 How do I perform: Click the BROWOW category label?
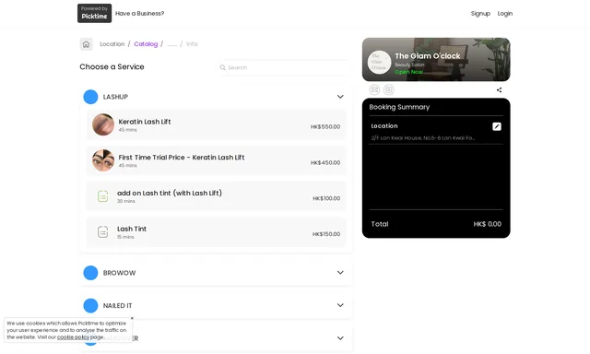(x=119, y=273)
